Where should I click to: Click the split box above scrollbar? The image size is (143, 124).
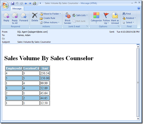pos(138,45)
